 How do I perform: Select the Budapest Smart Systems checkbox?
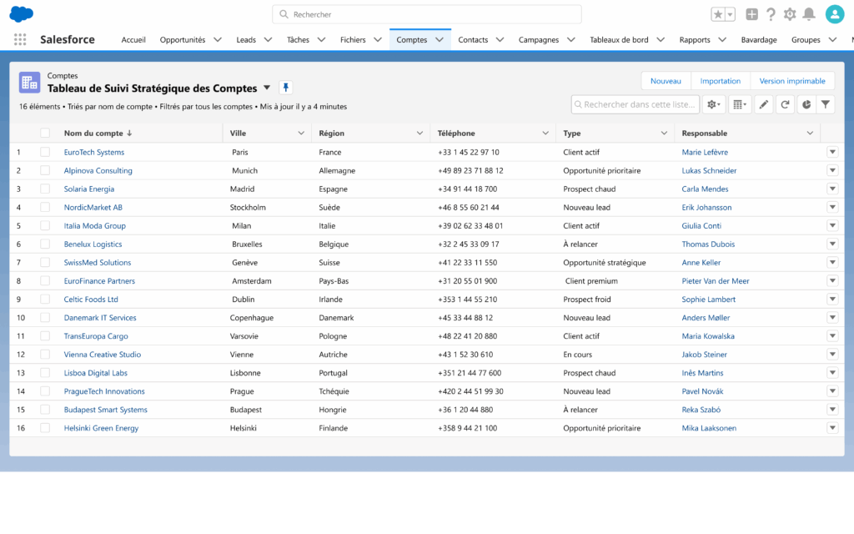[x=45, y=410]
